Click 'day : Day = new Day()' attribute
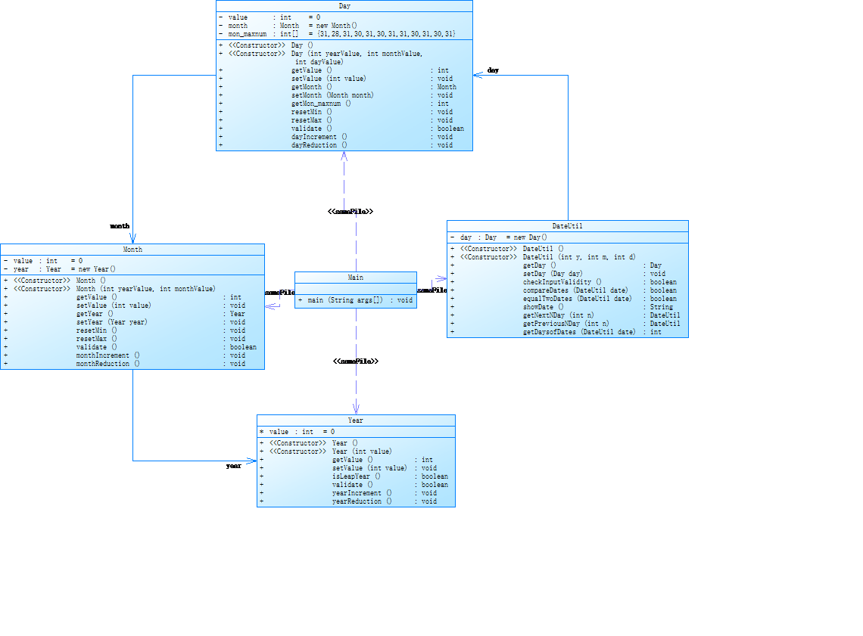The width and height of the screenshot is (863, 636). click(x=499, y=237)
